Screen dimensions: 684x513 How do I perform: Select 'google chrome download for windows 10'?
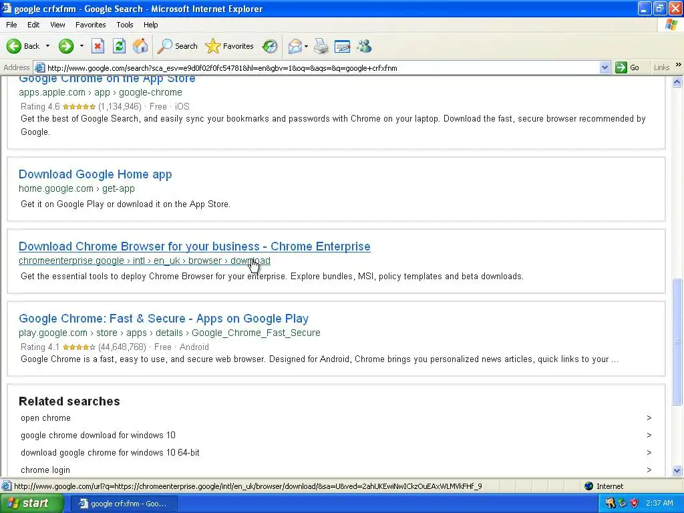98,436
